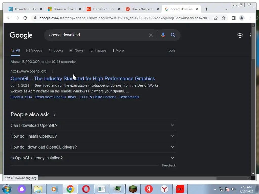Open the Benchmarks sitelink
This screenshot has height=194, width=259.
(x=129, y=97)
